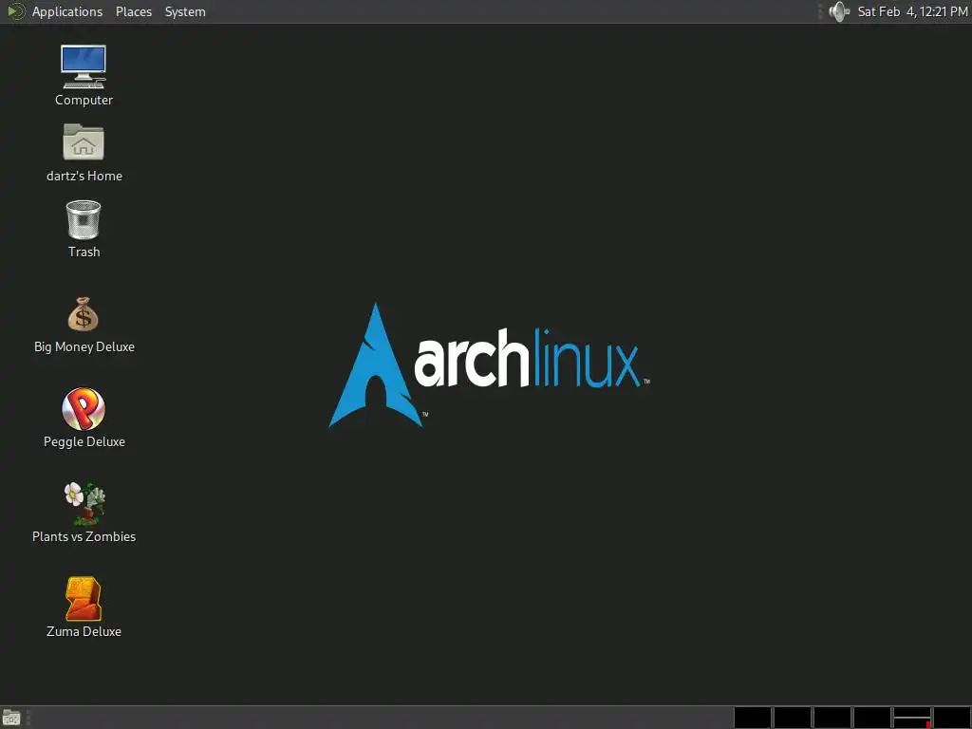Switch to the first workspace in switcher
This screenshot has width=972, height=729.
point(753,718)
